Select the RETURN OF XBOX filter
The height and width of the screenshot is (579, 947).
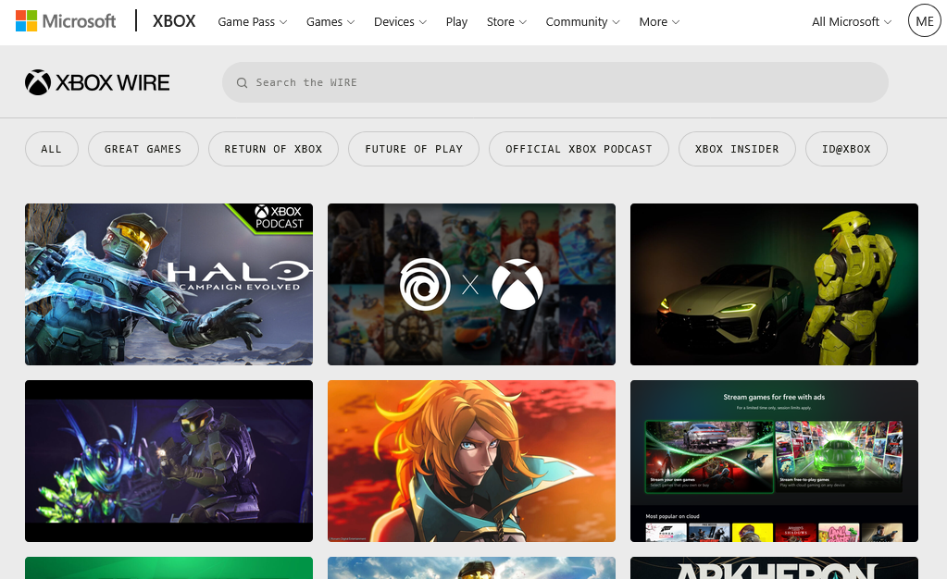point(274,149)
